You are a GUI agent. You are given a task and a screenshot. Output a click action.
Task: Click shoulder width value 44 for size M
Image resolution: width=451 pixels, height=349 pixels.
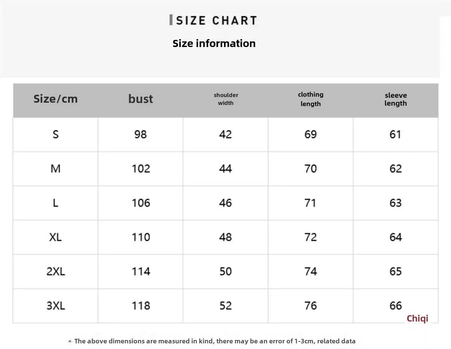click(225, 168)
